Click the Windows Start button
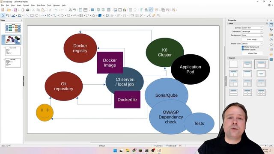 [115, 151]
